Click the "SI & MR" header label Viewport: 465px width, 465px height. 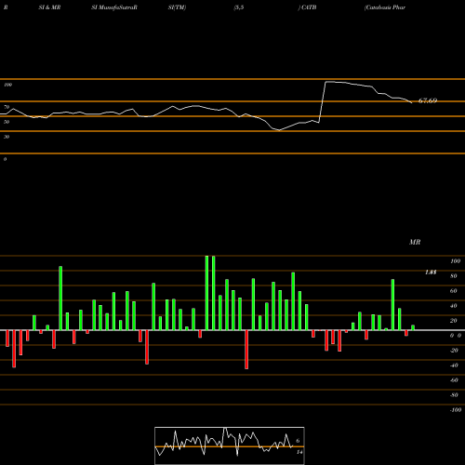(49, 7)
